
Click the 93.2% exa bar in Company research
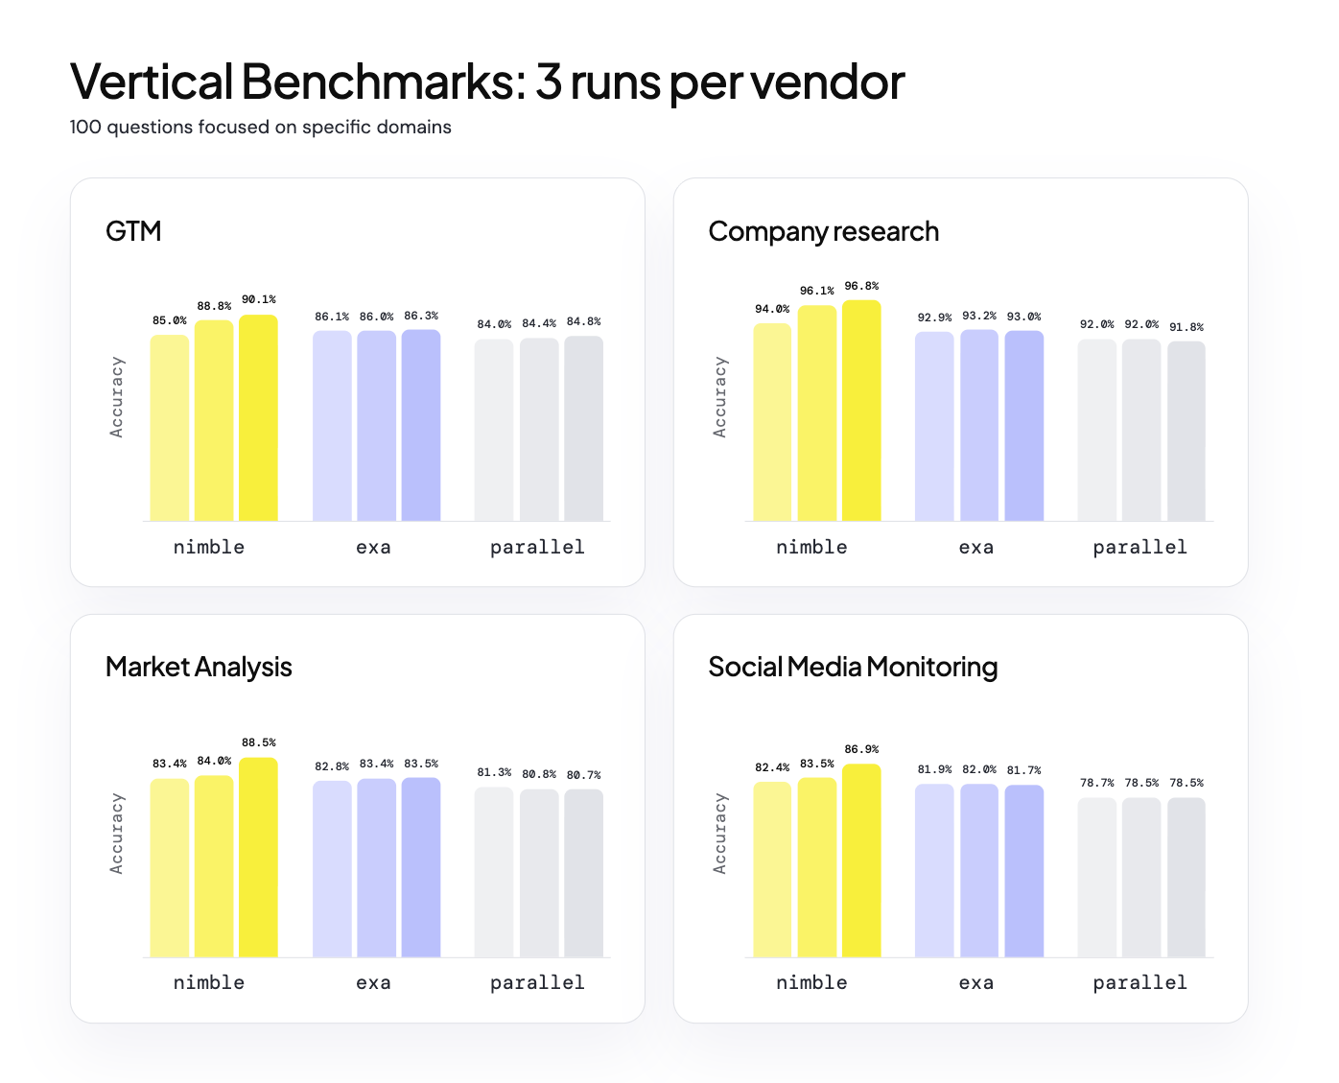979,426
